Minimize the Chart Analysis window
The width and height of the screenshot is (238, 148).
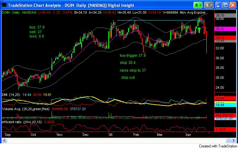point(219,6)
